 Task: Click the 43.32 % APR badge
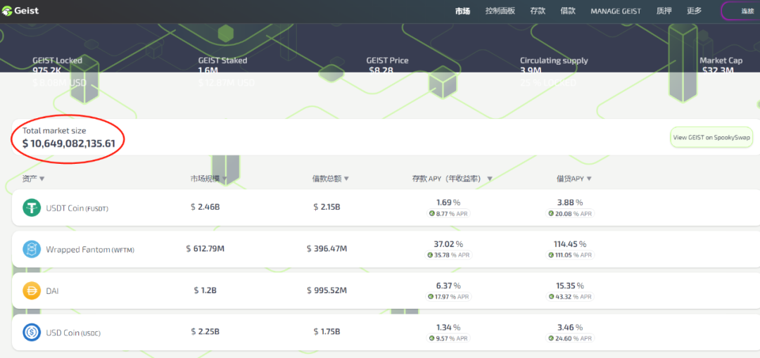[x=570, y=296]
